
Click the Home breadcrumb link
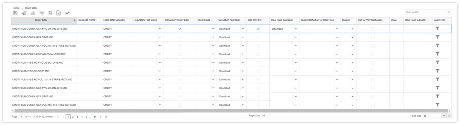point(16,8)
